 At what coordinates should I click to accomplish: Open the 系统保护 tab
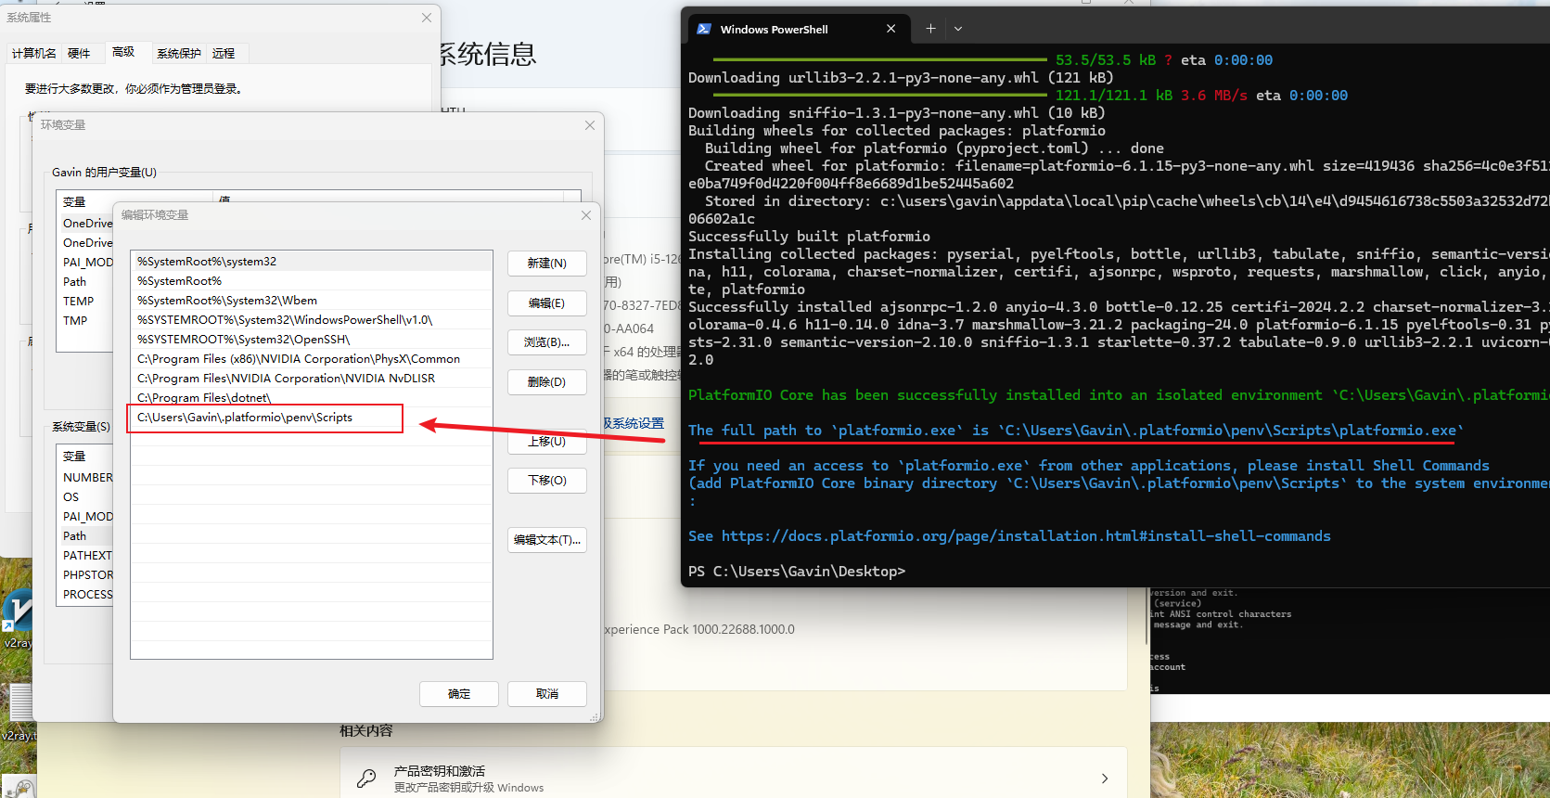[179, 54]
